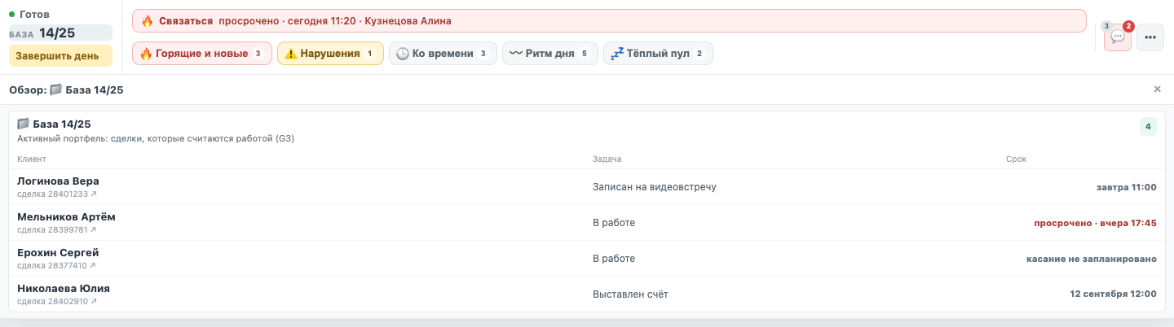
Task: Click the 'В работе' task of Ерохин Сергей
Action: tap(613, 259)
